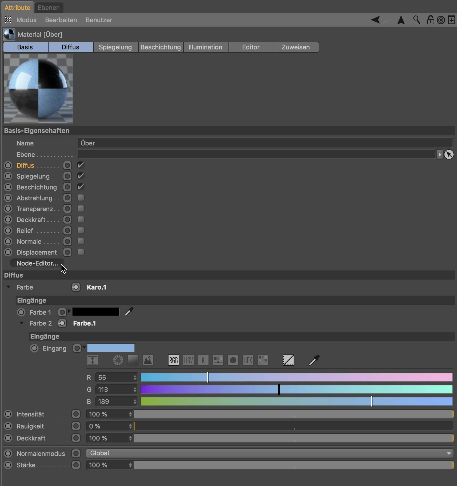Click the target mode icon in header
The image size is (457, 486).
click(x=441, y=20)
